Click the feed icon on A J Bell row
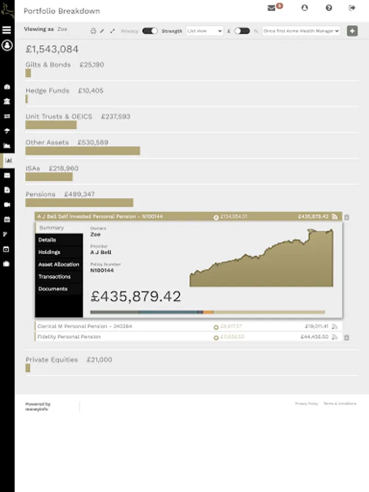Image resolution: width=369 pixels, height=492 pixels. click(335, 216)
